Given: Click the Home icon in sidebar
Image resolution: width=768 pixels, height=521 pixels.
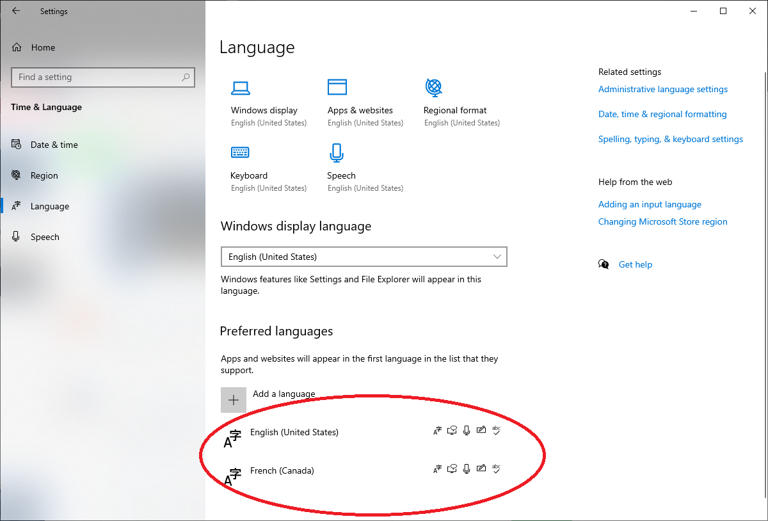Looking at the screenshot, I should point(17,47).
